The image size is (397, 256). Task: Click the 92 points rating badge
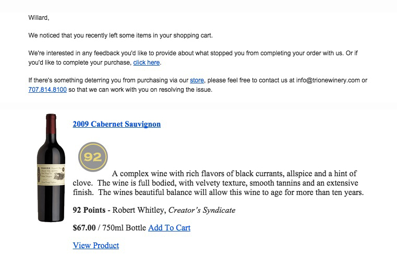[93, 157]
